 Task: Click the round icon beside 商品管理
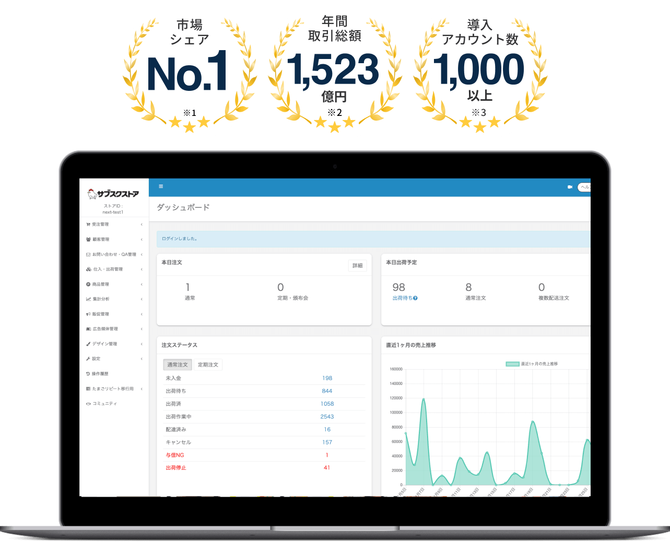pos(88,285)
